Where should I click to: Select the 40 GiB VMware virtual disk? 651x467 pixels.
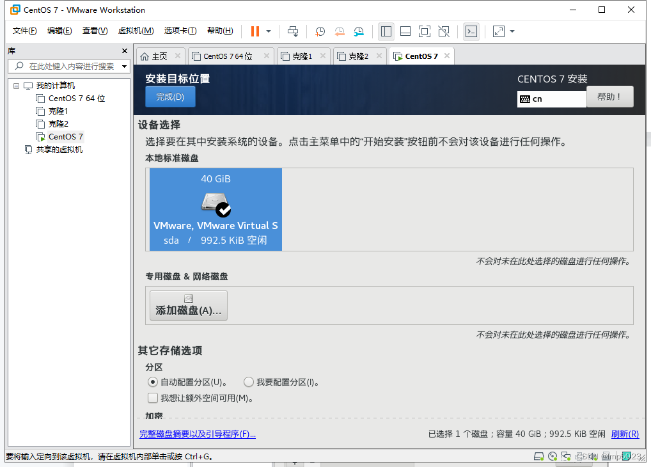click(216, 209)
